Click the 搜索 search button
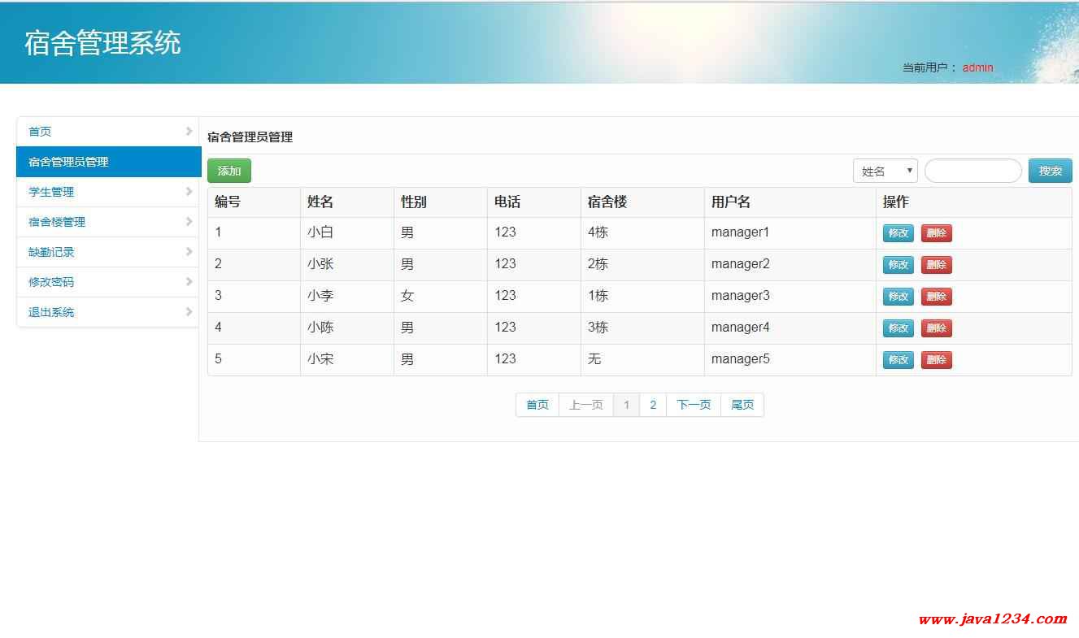 (x=1050, y=171)
